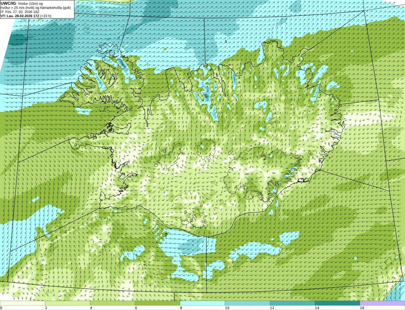
Task: Click the legend scale label "10"
Action: click(227, 308)
